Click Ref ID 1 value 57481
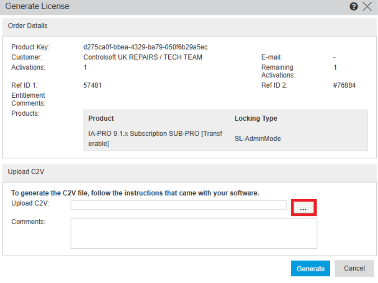Screen dimensions: 378x283 (93, 85)
